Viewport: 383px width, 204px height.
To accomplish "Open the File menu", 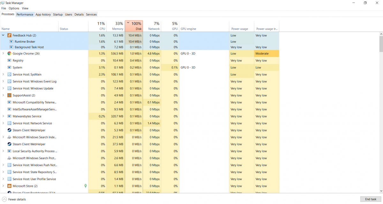I will pyautogui.click(x=4, y=8).
